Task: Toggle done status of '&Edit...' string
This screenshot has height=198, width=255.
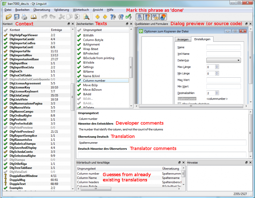Action: (x=79, y=99)
